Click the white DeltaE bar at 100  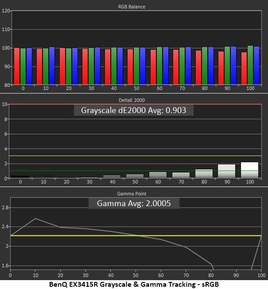coord(249,170)
